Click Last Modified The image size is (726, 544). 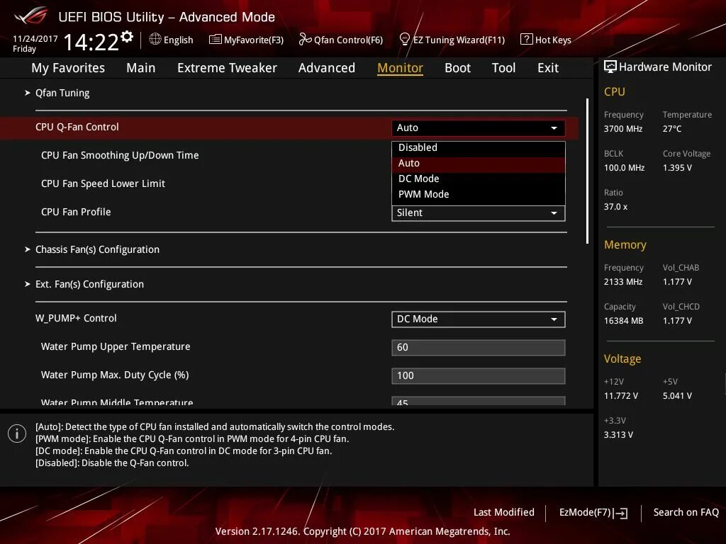point(504,512)
